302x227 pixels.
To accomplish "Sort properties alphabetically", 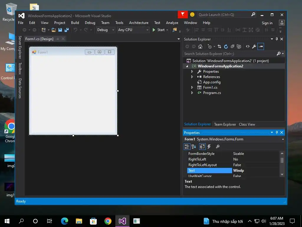I will 194,147.
